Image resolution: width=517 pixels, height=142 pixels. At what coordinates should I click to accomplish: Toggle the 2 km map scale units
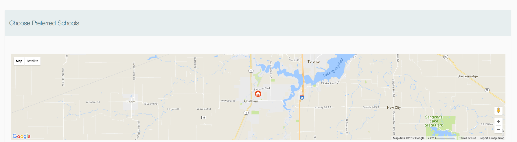pyautogui.click(x=441, y=138)
